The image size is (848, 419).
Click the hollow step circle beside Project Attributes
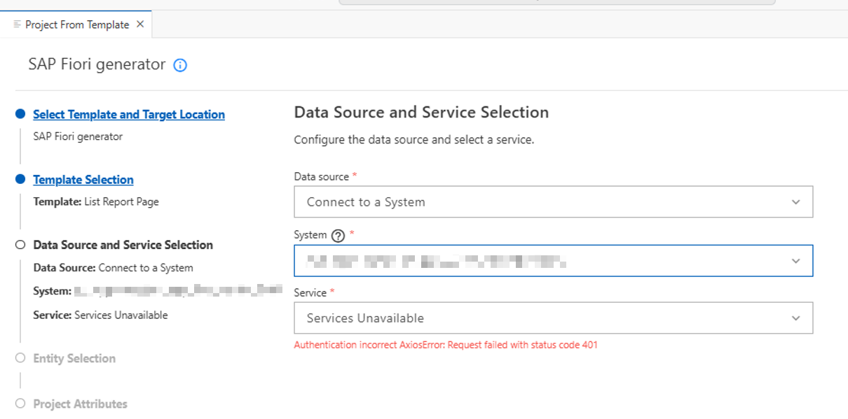tap(20, 404)
